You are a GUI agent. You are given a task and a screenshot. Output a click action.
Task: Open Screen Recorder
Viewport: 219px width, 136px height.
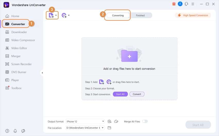[19, 64]
